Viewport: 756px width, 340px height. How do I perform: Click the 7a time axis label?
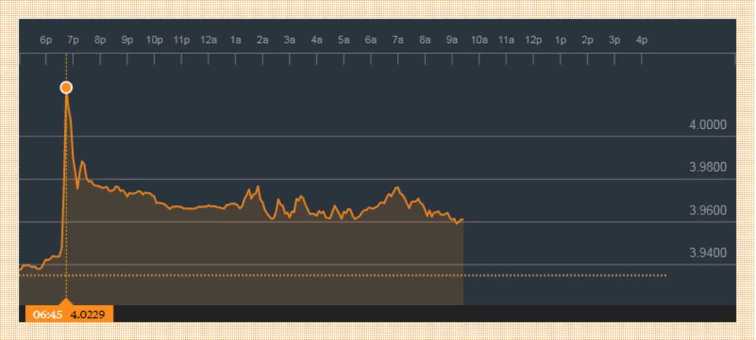click(x=398, y=40)
